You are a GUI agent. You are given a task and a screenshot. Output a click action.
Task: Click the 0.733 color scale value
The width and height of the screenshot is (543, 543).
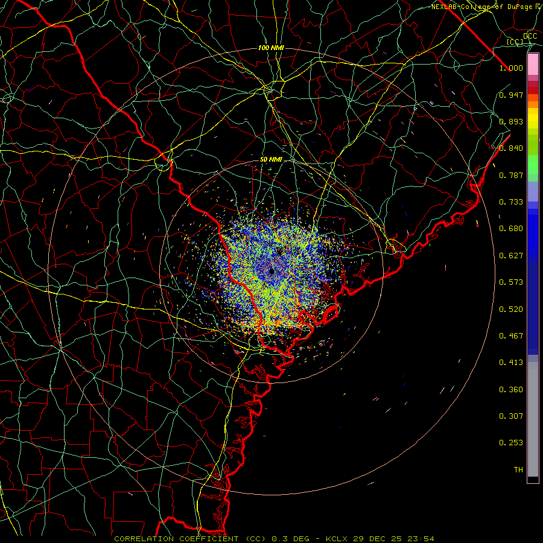tap(511, 202)
